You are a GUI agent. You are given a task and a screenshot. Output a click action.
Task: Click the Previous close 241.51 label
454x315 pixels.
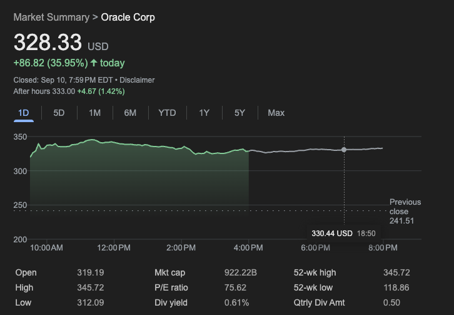click(x=405, y=212)
